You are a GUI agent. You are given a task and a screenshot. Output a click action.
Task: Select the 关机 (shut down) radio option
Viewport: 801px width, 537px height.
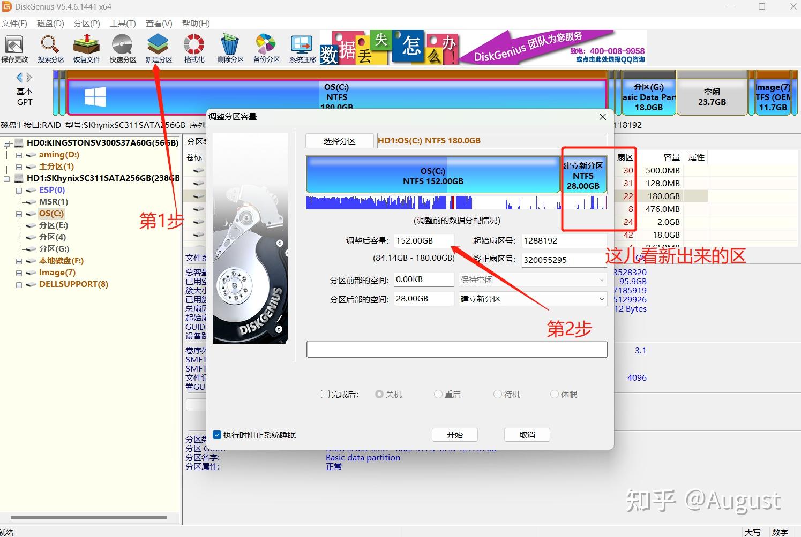(379, 394)
